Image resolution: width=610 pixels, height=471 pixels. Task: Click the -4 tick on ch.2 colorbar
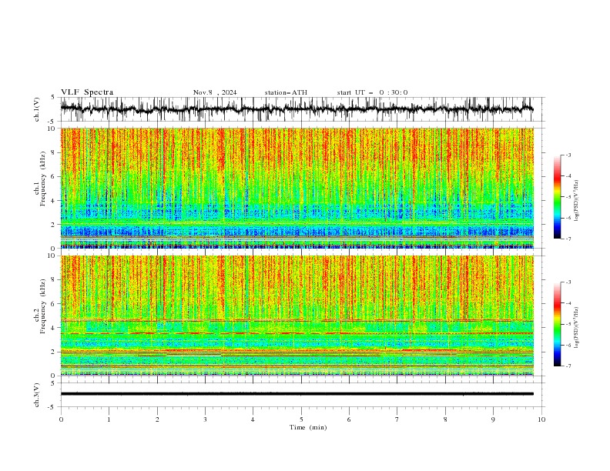click(x=568, y=303)
